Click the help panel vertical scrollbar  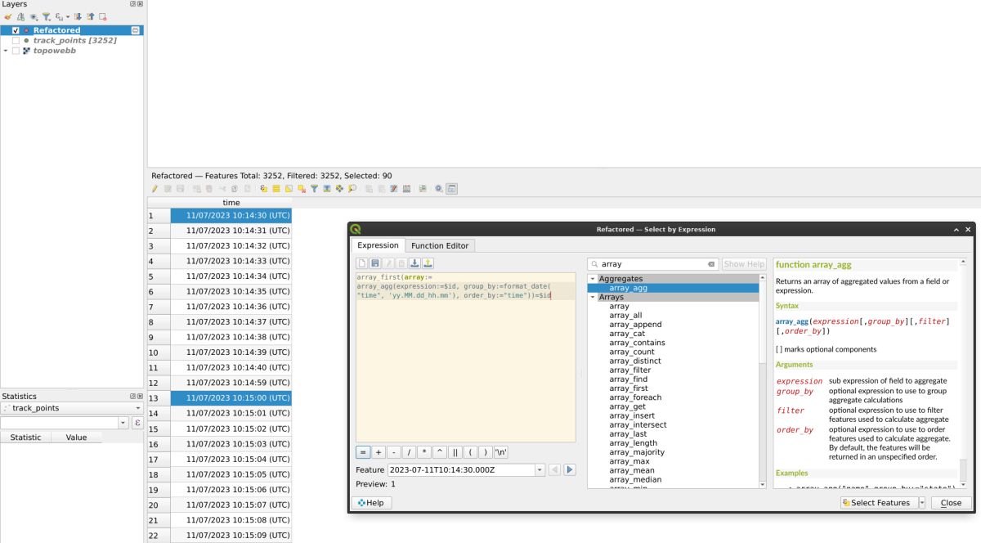[x=963, y=373]
